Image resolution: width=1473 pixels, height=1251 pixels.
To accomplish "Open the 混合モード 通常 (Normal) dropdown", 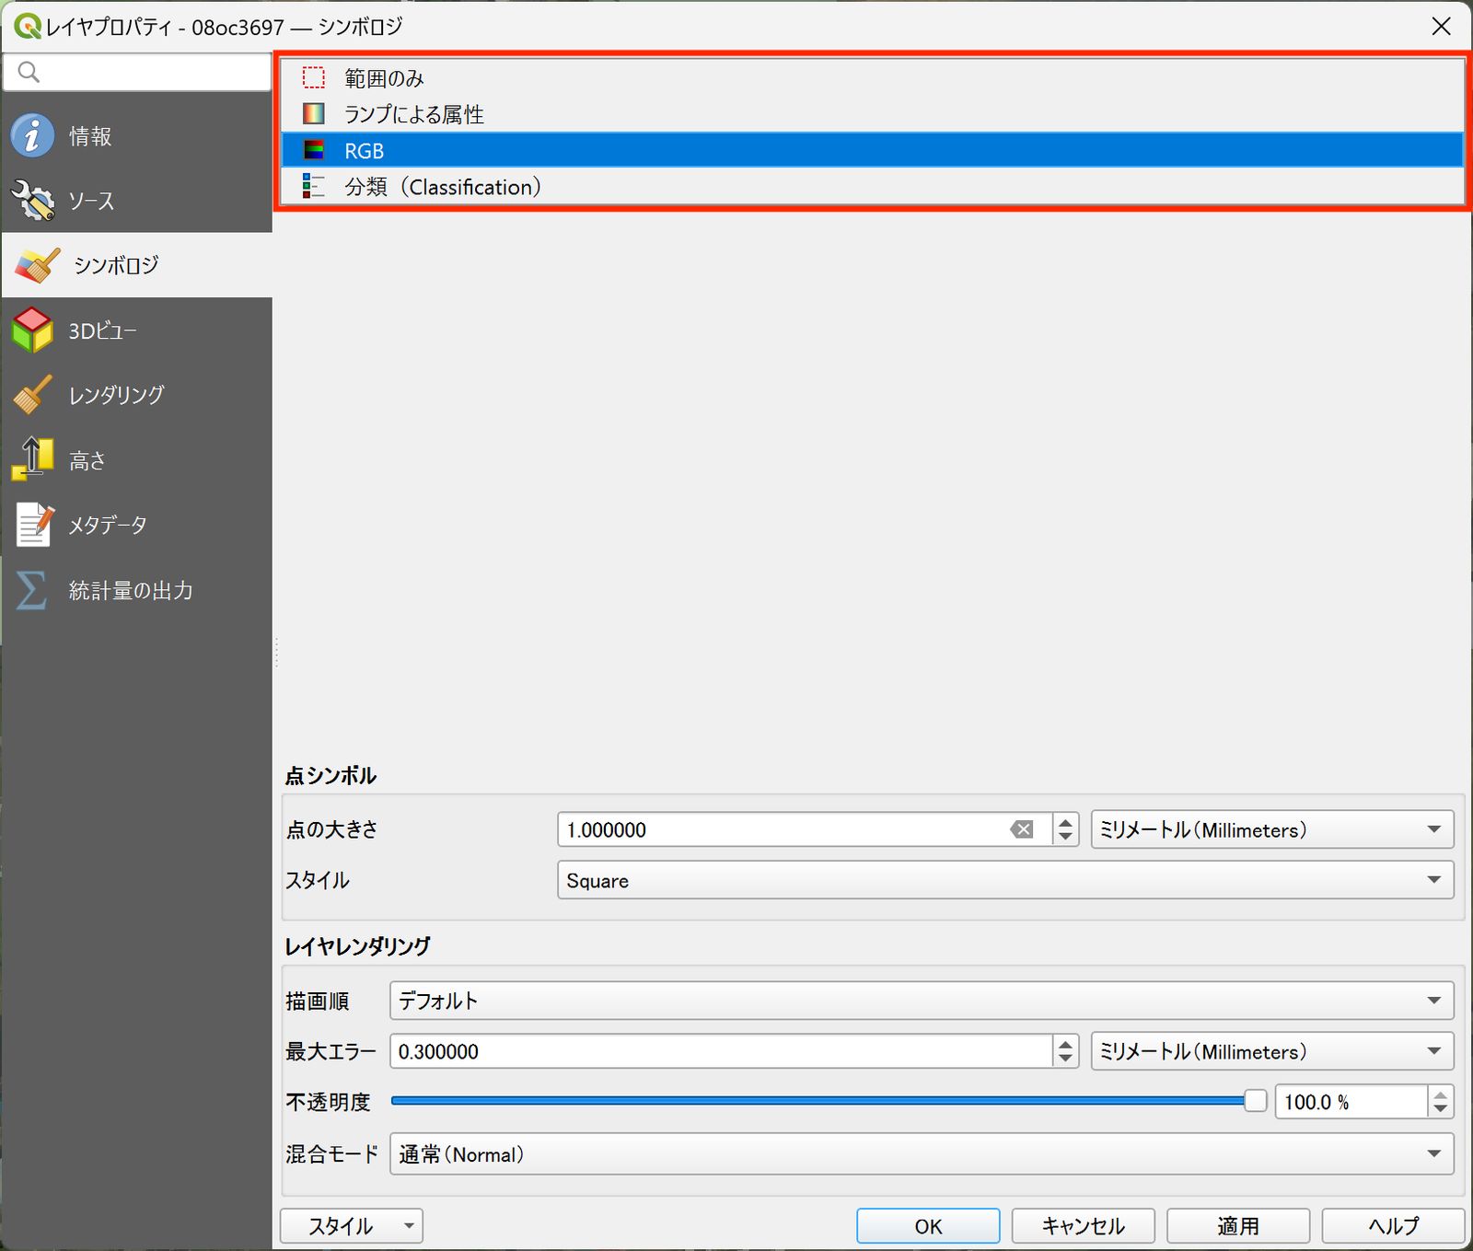I will pyautogui.click(x=922, y=1154).
